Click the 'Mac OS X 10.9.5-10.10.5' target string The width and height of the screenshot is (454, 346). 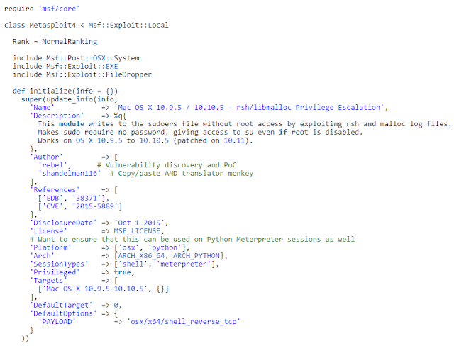94,289
